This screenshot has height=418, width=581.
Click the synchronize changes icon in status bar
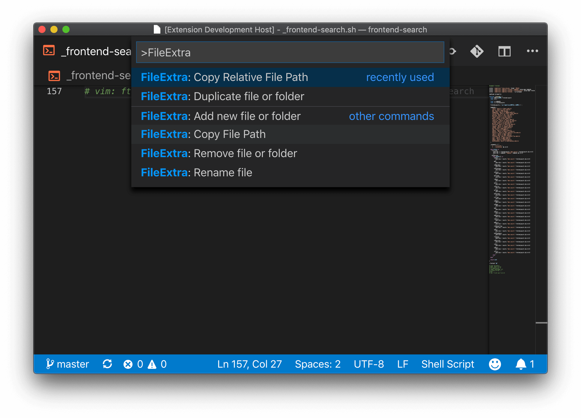[107, 364]
